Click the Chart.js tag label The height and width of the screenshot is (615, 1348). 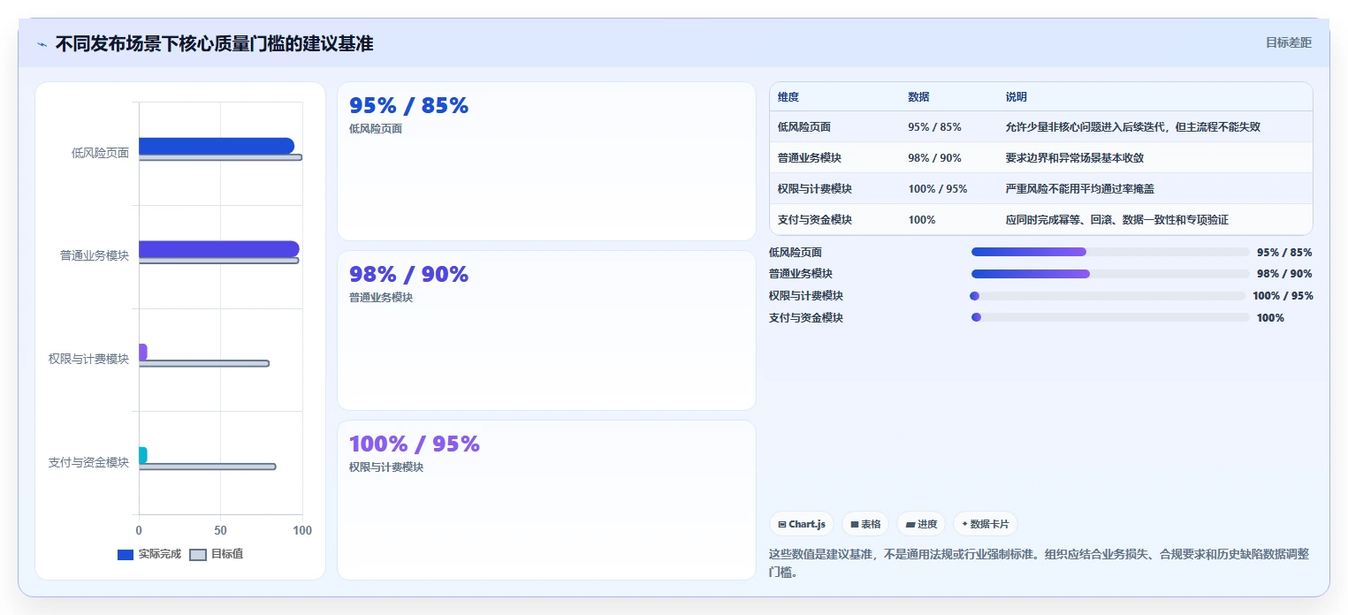coord(807,524)
